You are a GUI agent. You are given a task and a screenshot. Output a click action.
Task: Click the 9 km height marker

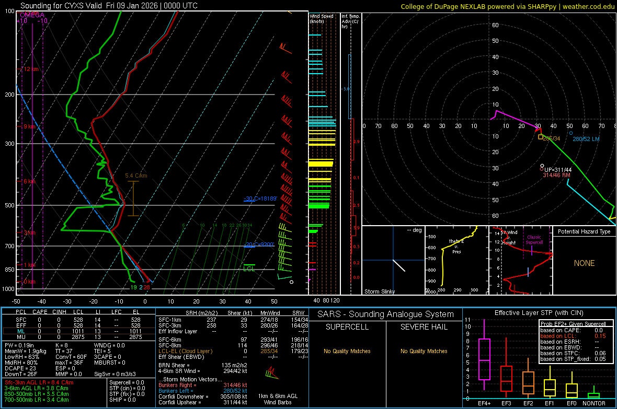point(29,126)
